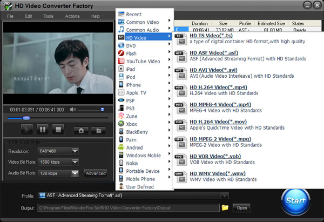The width and height of the screenshot is (324, 222).
Task: Open the snapshot folder icon
Action: tap(97, 130)
